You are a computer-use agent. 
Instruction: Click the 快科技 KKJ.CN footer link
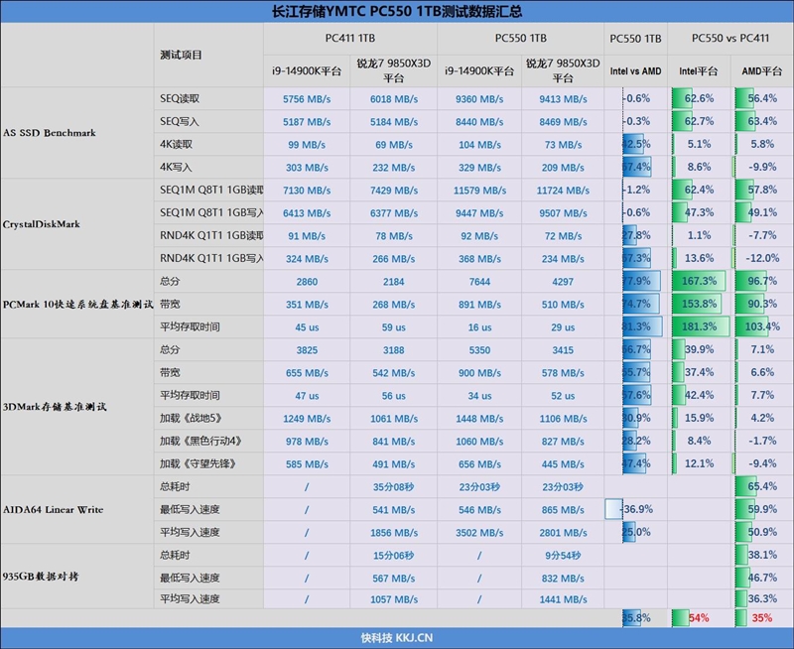click(x=397, y=639)
